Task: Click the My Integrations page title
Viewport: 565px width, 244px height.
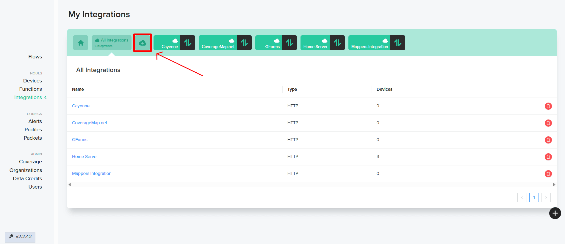Action: (x=99, y=15)
